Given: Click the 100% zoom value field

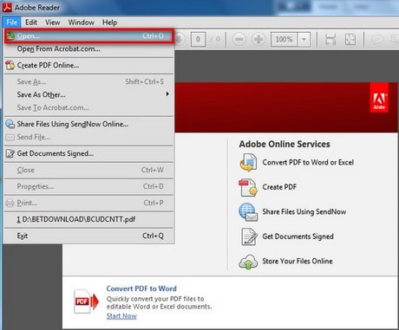Looking at the screenshot, I should coord(285,39).
